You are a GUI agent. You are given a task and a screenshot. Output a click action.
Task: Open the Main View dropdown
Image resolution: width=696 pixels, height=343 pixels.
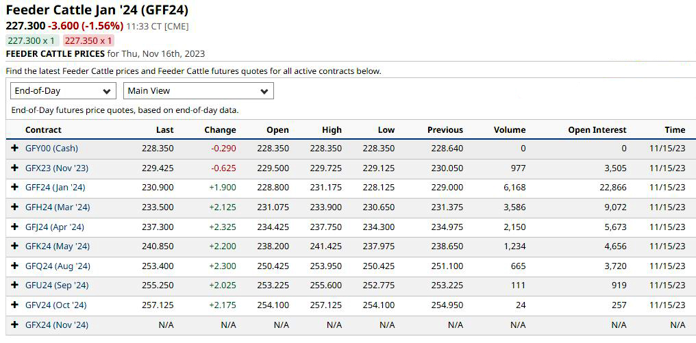198,91
